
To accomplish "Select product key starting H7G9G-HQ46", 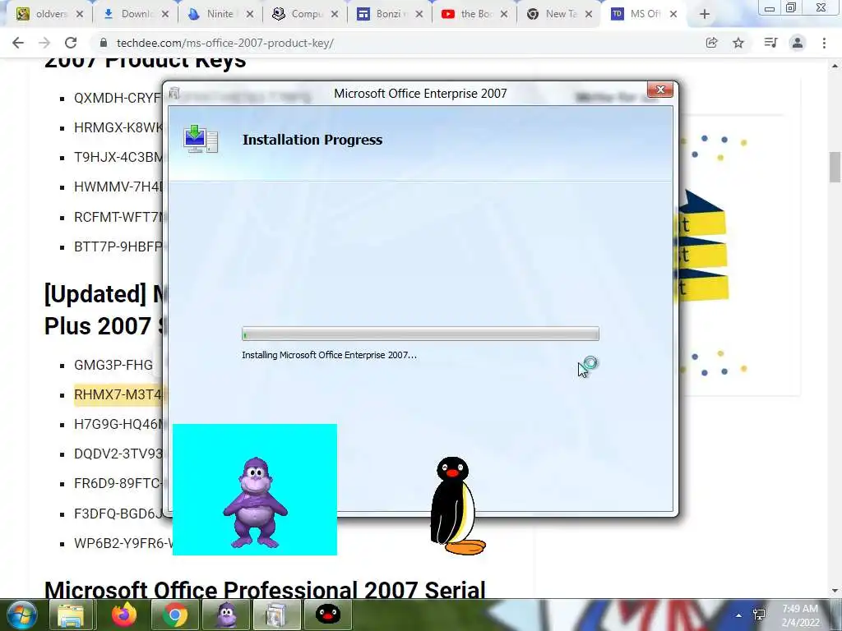I will pos(118,425).
